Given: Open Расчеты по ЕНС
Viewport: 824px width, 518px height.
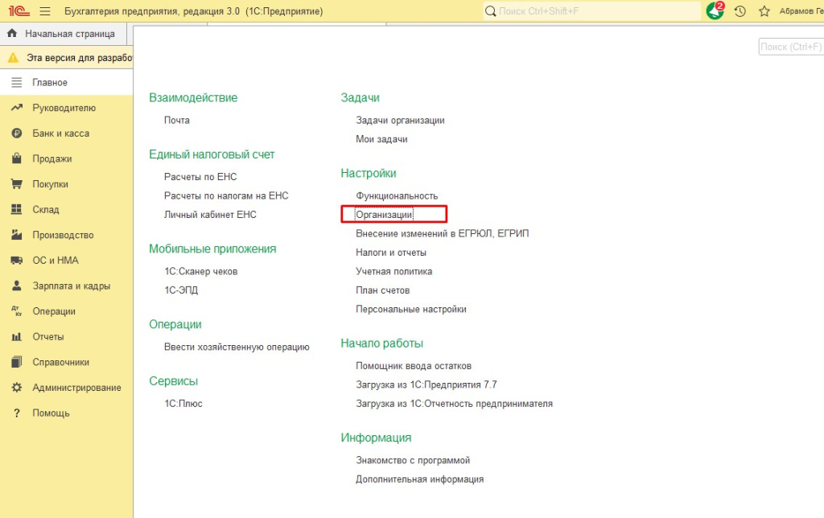Looking at the screenshot, I should click(200, 177).
